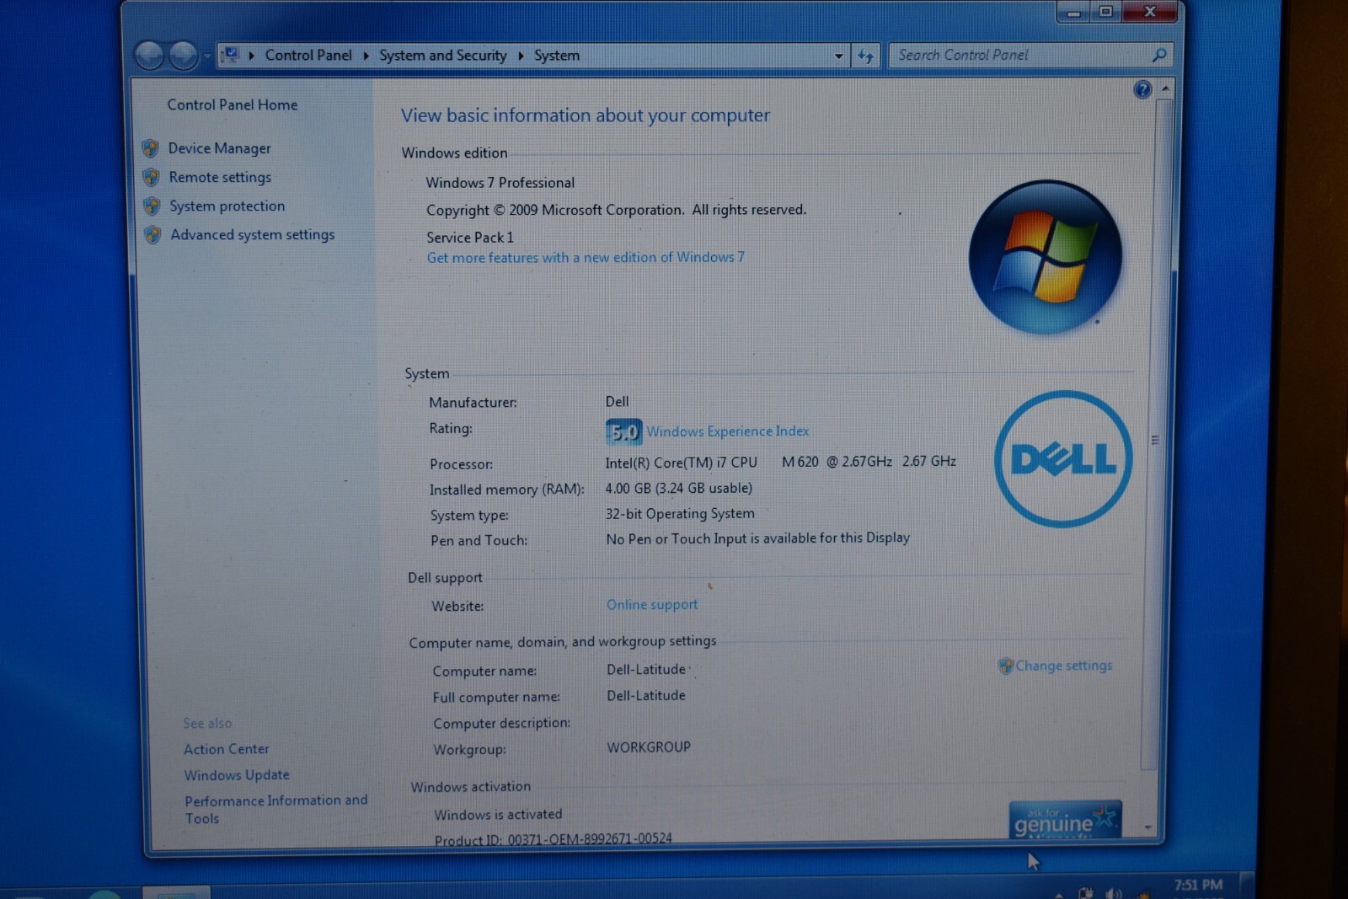
Task: Refresh the page with the refresh button
Action: (x=865, y=56)
